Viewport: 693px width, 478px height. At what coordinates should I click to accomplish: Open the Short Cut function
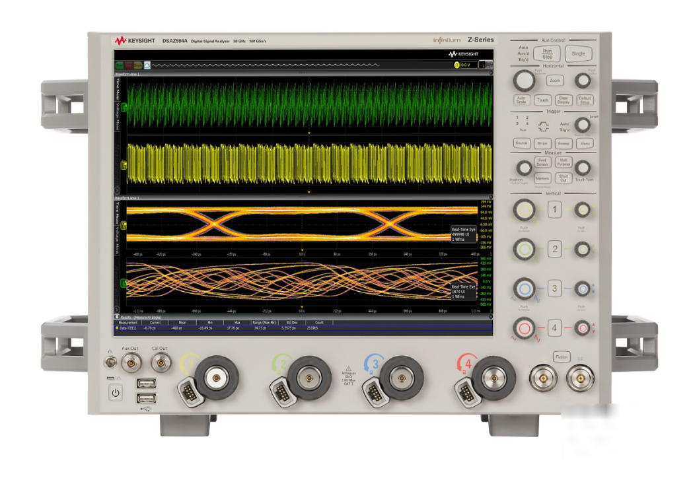point(564,178)
